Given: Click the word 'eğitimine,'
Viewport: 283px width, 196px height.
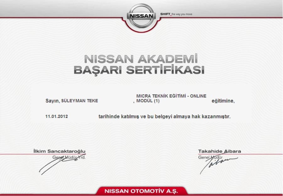Looking at the screenshot, I should pyautogui.click(x=223, y=101).
